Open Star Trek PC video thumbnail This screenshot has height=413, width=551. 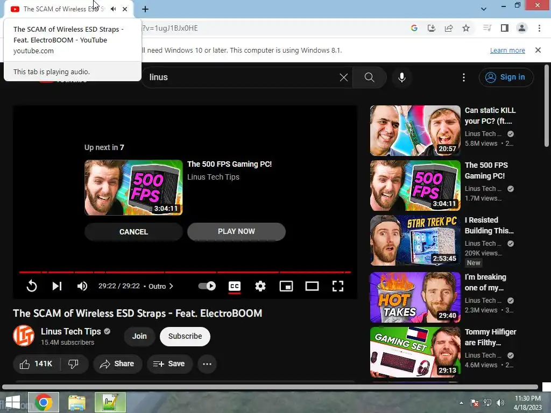tap(415, 240)
